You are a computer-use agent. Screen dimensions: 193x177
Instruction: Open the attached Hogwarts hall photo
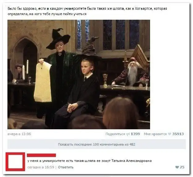tap(79, 74)
